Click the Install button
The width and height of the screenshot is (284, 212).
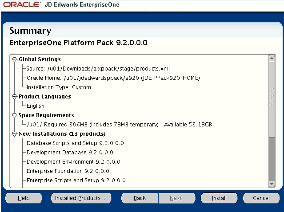(219, 198)
